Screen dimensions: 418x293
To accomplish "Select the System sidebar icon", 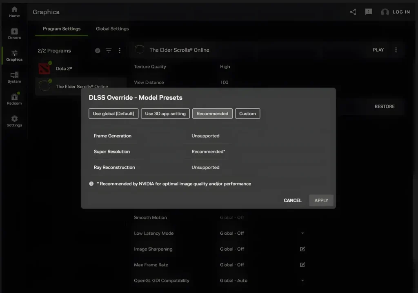I will [x=14, y=77].
